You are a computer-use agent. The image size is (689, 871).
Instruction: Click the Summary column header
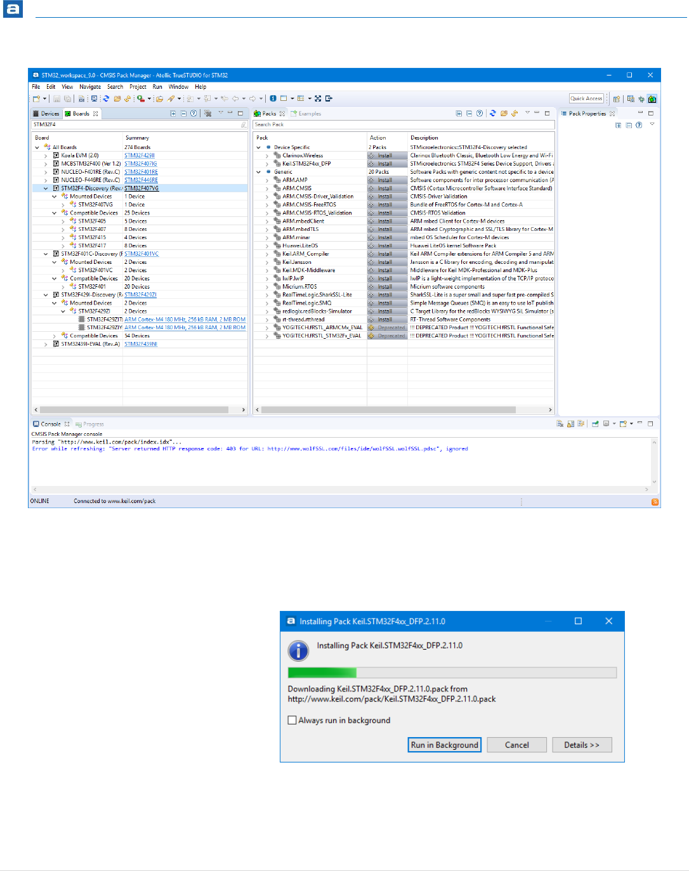coord(185,138)
